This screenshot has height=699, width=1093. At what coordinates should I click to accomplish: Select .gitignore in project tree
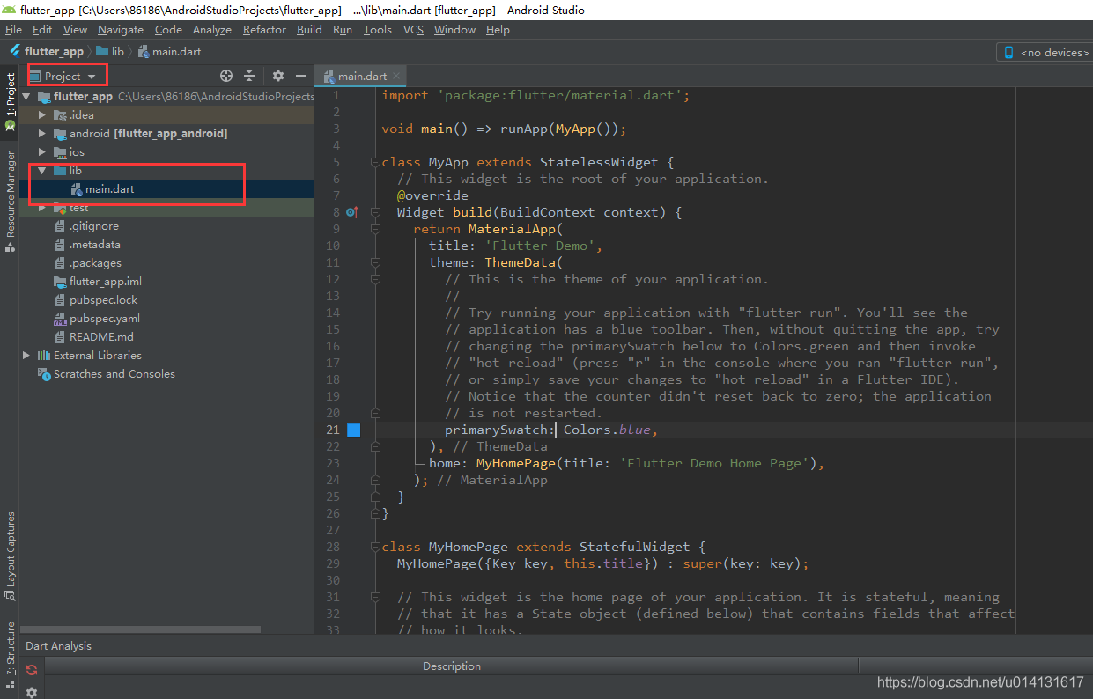point(94,226)
